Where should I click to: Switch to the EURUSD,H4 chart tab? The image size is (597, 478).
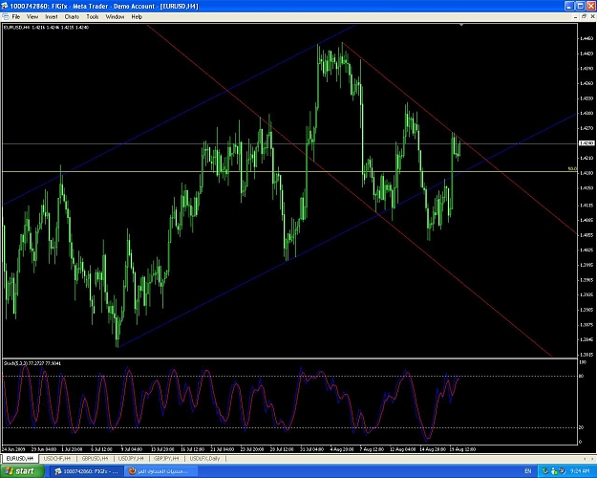pos(20,458)
